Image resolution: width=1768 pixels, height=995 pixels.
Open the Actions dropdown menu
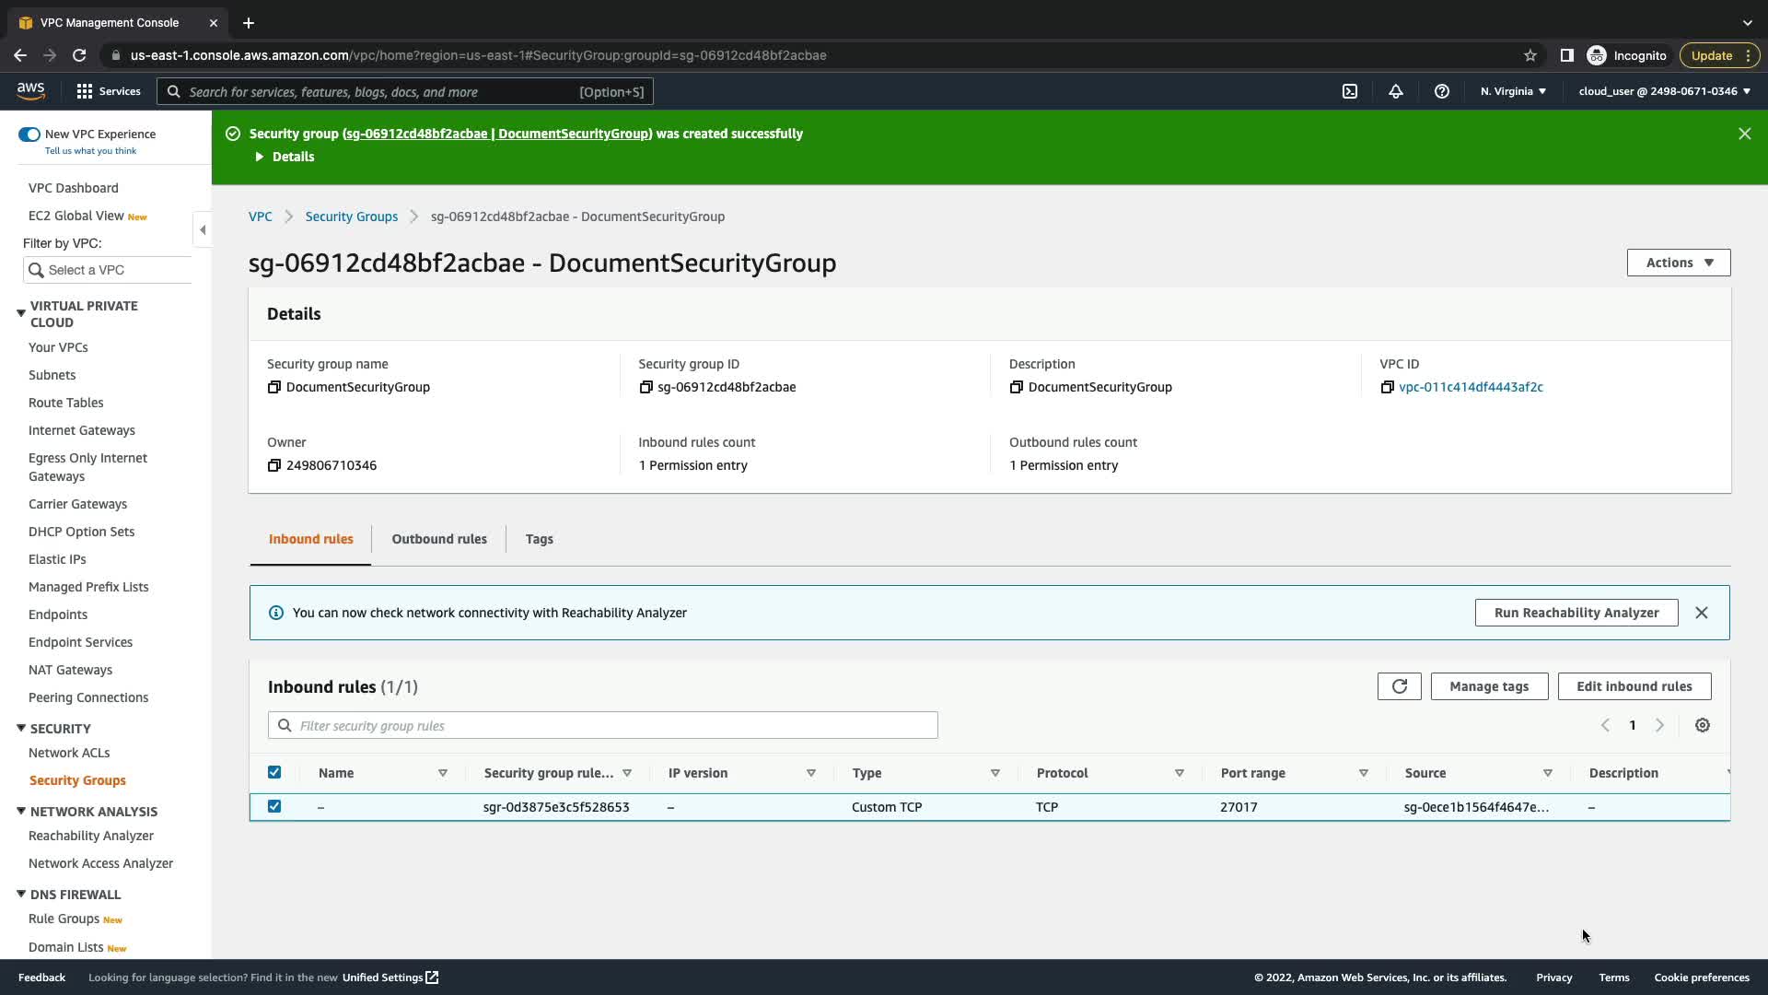(1678, 263)
